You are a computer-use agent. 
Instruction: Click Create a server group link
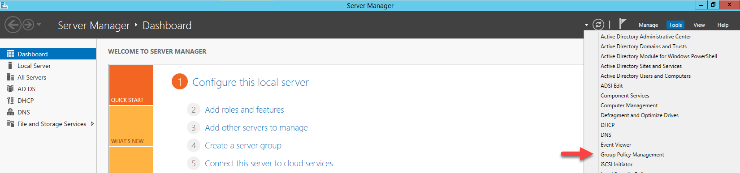coord(243,145)
